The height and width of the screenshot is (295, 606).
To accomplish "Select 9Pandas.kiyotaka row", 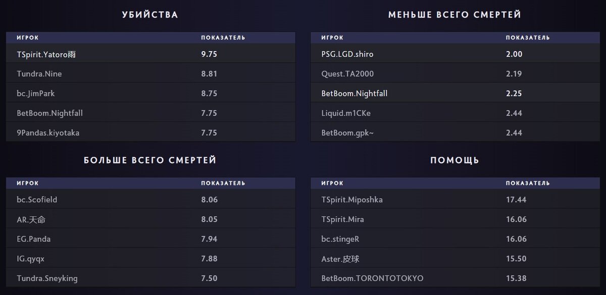I will 150,133.
